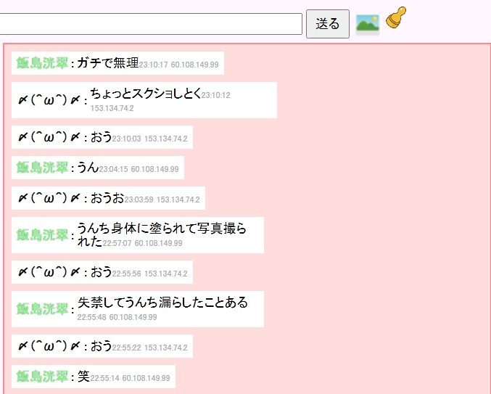The image size is (491, 394).
Task: Click the IP address next to 23:10:17
Action: [194, 65]
